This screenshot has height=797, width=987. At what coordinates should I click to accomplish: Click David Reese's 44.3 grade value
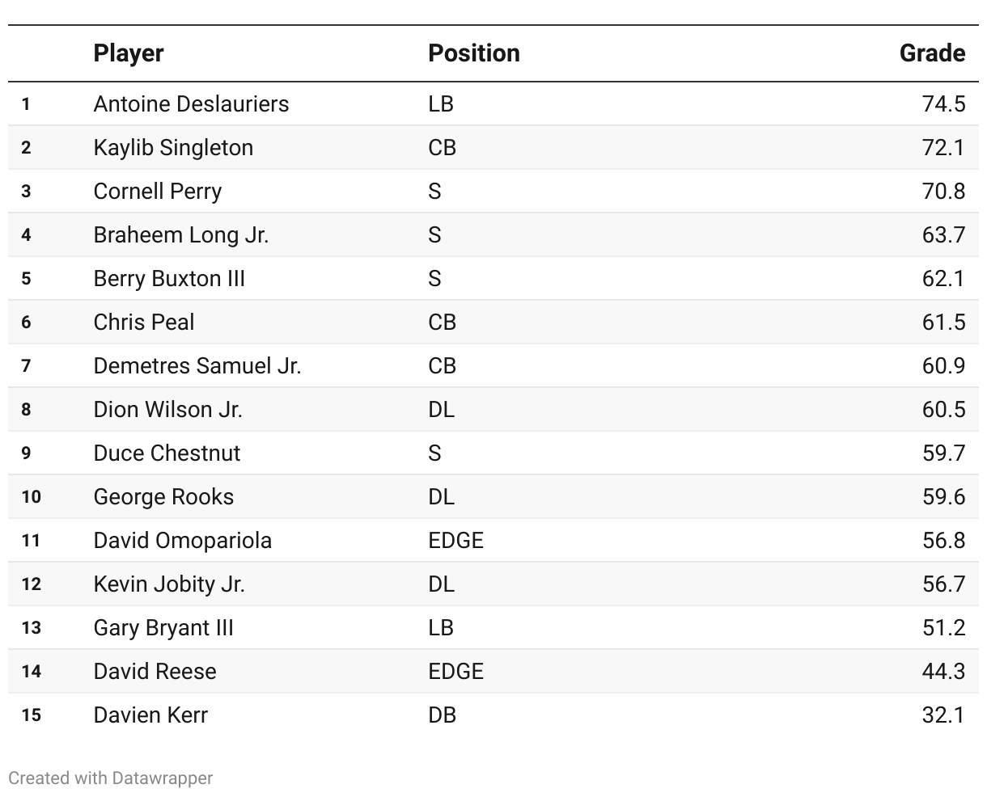(x=943, y=671)
